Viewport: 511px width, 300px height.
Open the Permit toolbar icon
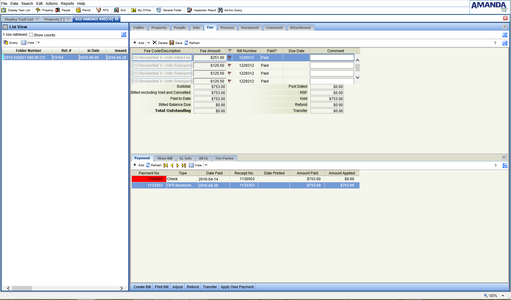(78, 10)
